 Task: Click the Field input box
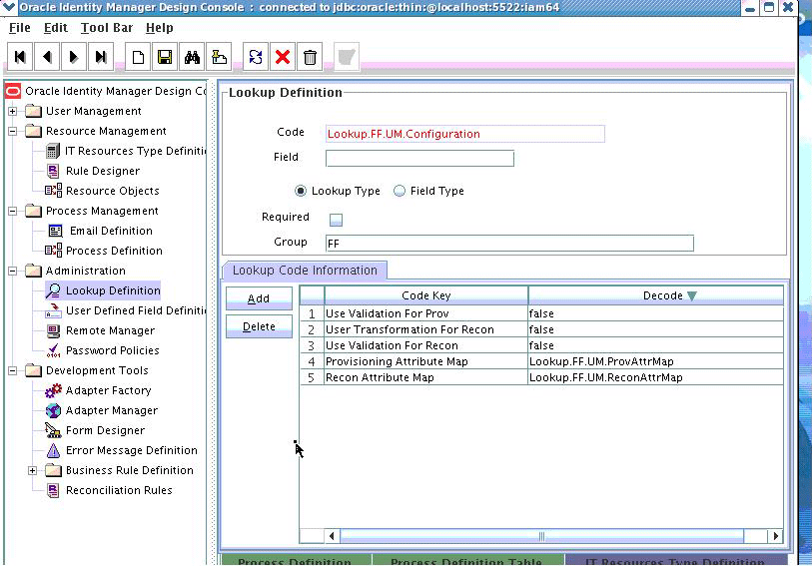click(419, 159)
